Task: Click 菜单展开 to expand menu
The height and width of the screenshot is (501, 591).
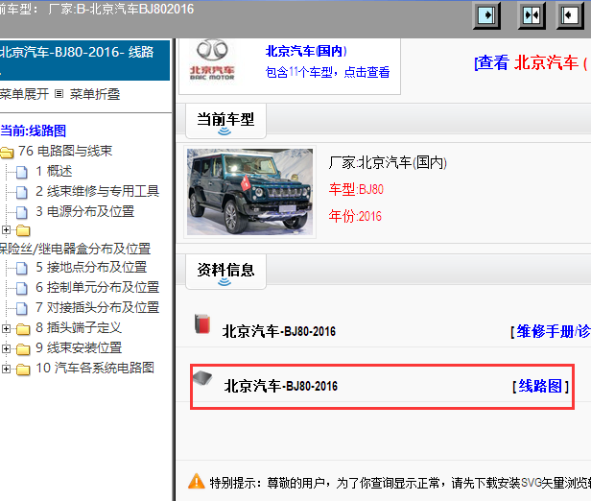Action: [25, 94]
